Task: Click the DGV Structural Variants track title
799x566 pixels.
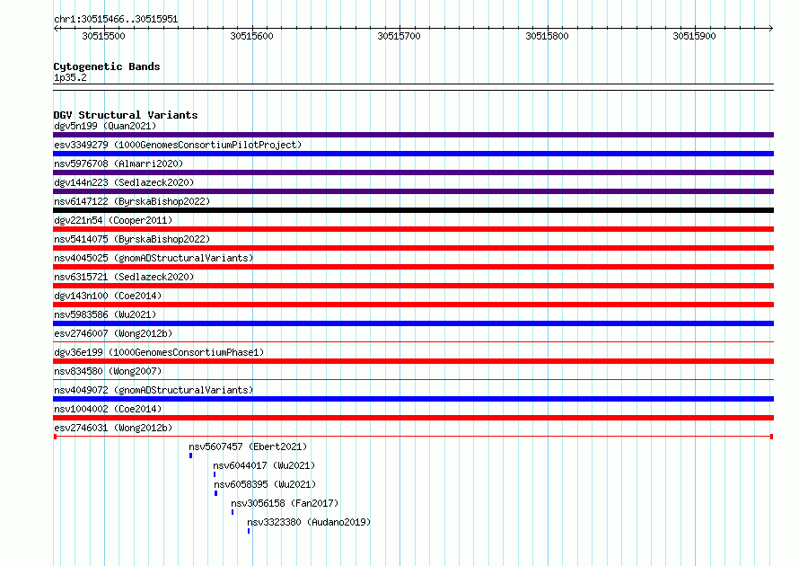Action: 126,115
